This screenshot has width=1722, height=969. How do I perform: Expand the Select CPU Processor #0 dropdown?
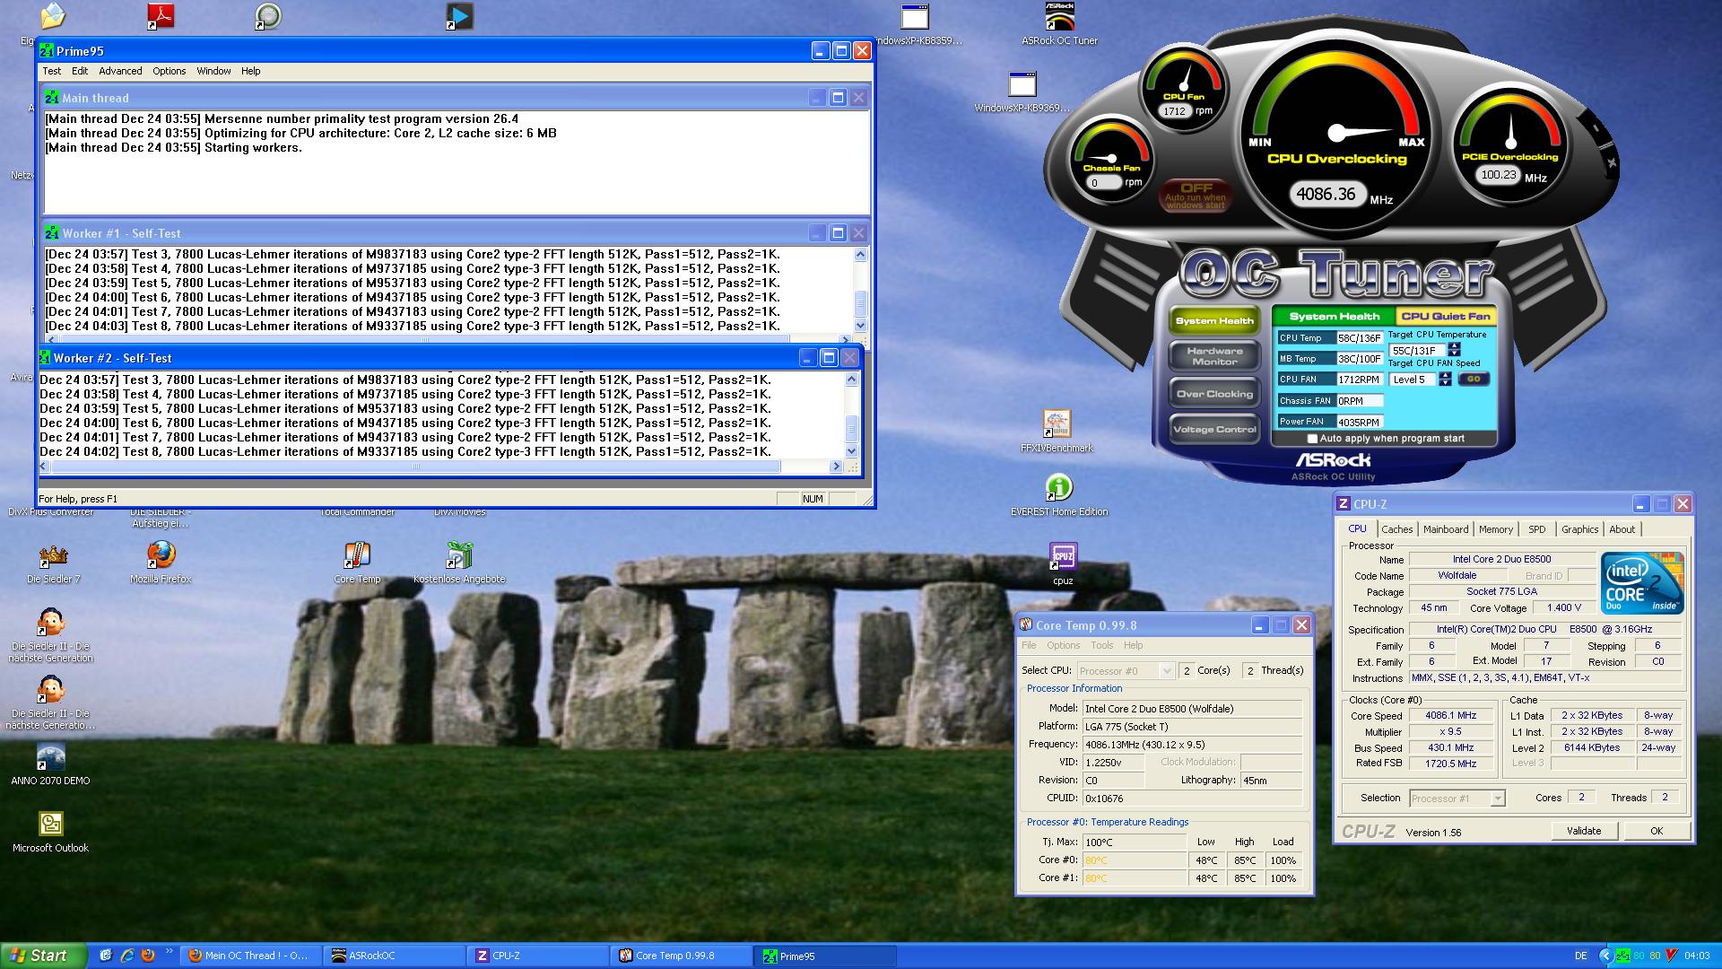coord(1166,671)
